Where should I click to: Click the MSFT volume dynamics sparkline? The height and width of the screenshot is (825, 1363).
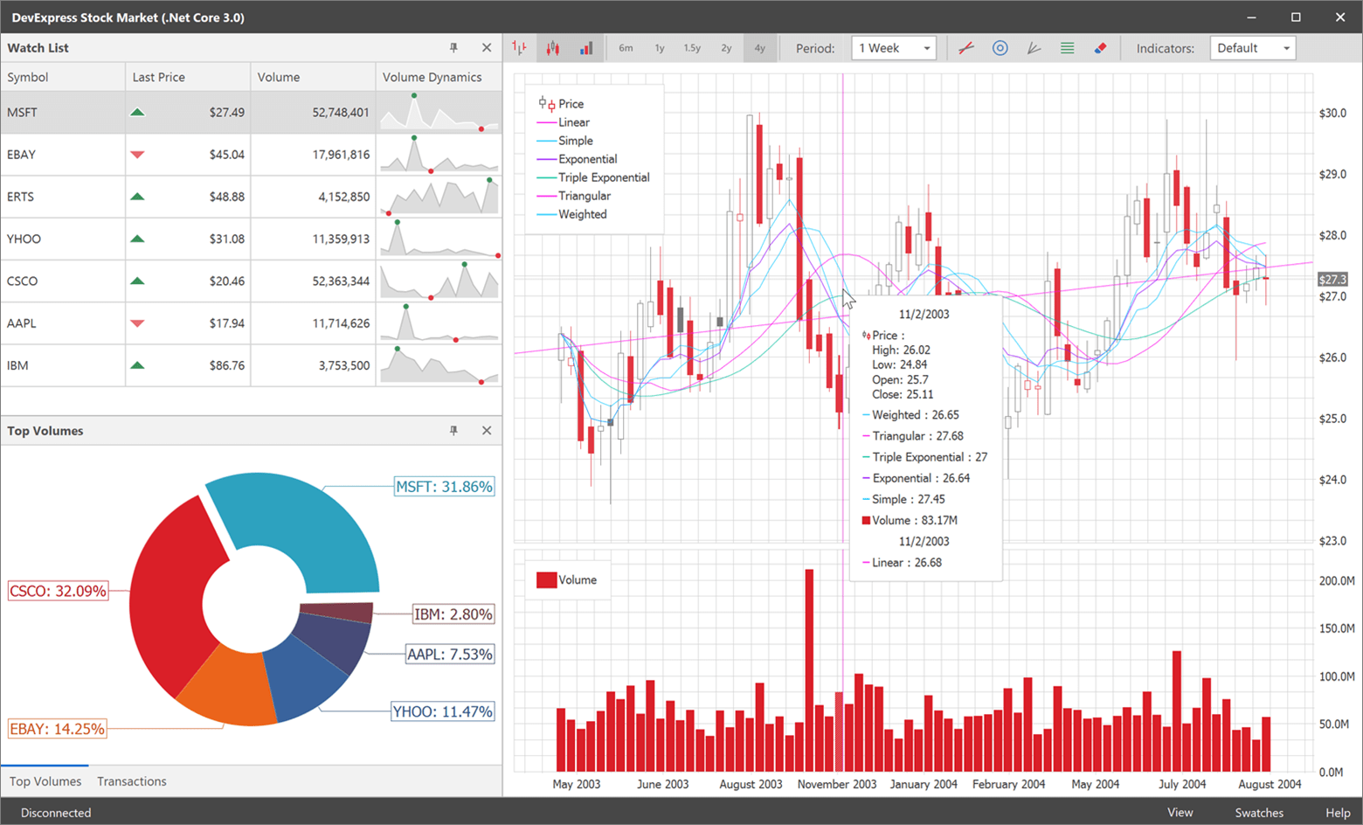pyautogui.click(x=439, y=113)
